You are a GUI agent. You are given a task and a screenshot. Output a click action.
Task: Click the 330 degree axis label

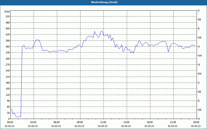[x=8, y=53]
